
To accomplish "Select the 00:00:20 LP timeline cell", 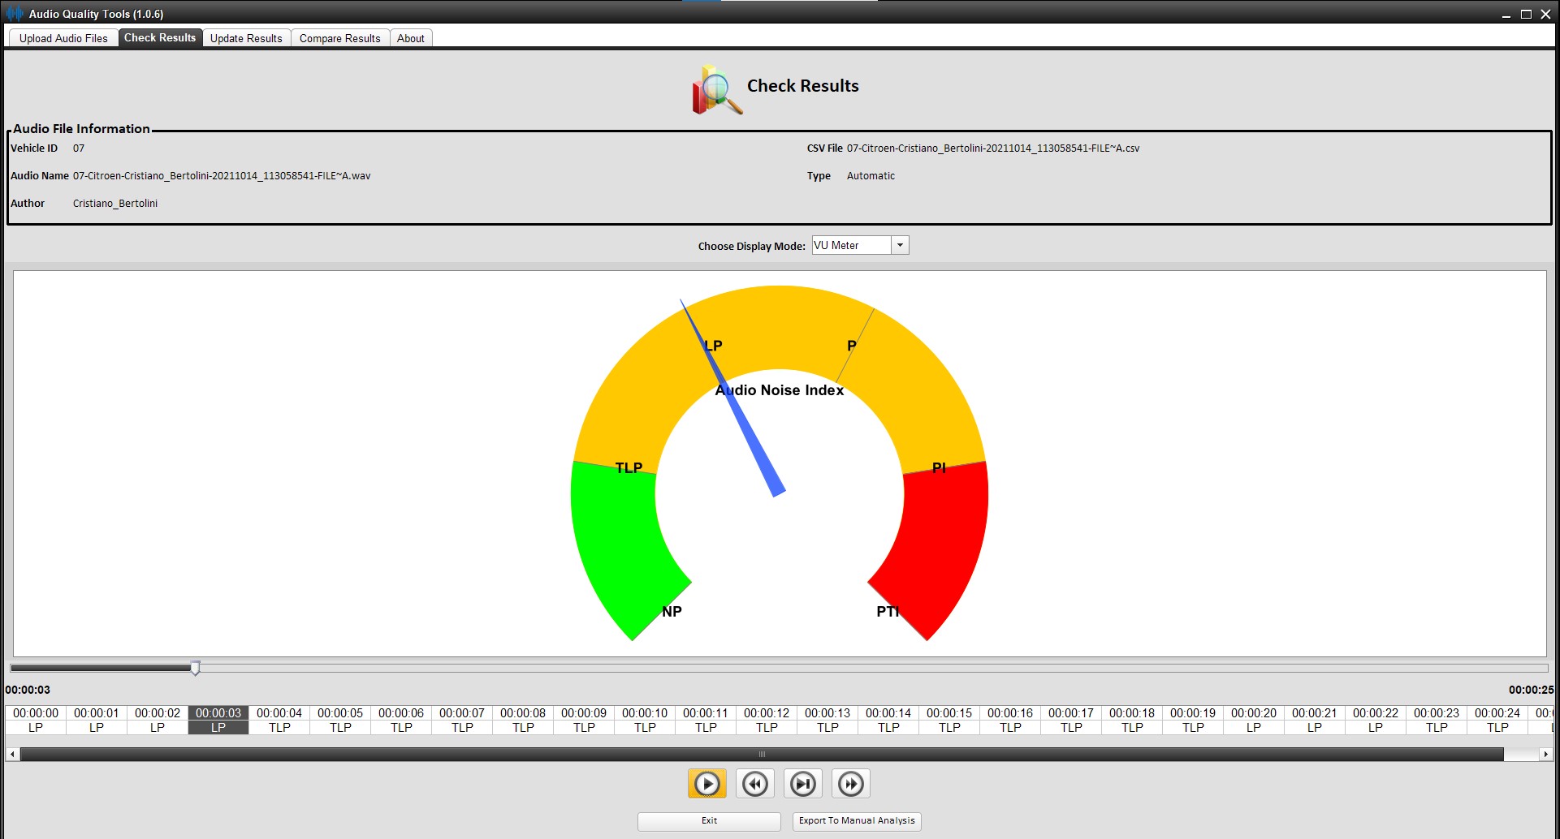I will tap(1253, 721).
